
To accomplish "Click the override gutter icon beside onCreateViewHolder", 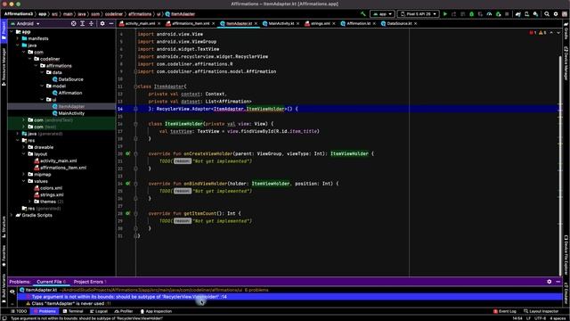I will coord(127,153).
